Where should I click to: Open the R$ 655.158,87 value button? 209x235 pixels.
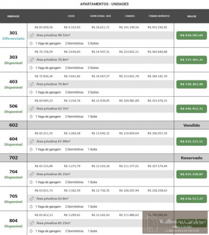[x=192, y=174]
